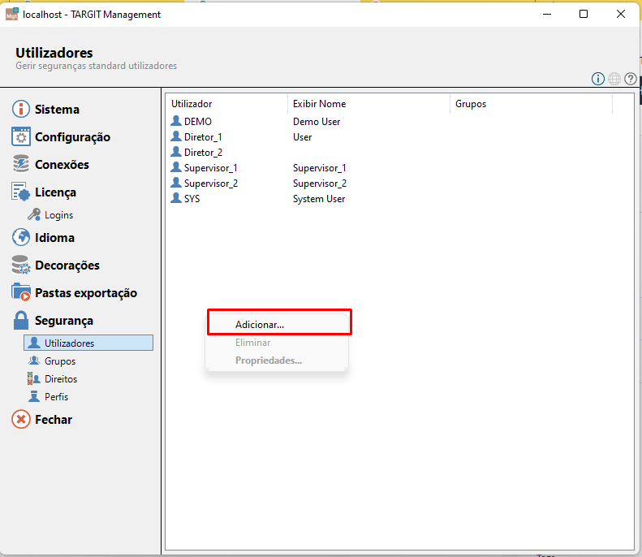Open the Conexões section

[62, 164]
